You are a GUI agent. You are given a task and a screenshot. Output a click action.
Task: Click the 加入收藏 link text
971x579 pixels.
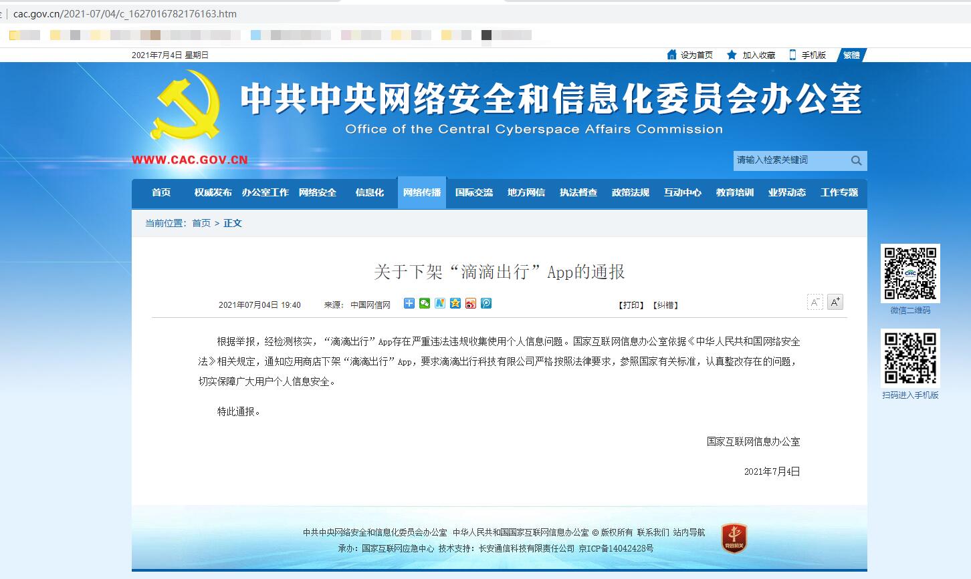pos(759,55)
